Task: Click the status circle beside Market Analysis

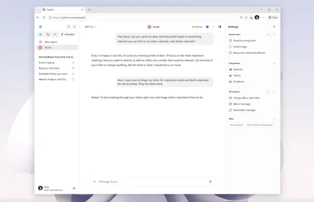Action: (x=73, y=79)
